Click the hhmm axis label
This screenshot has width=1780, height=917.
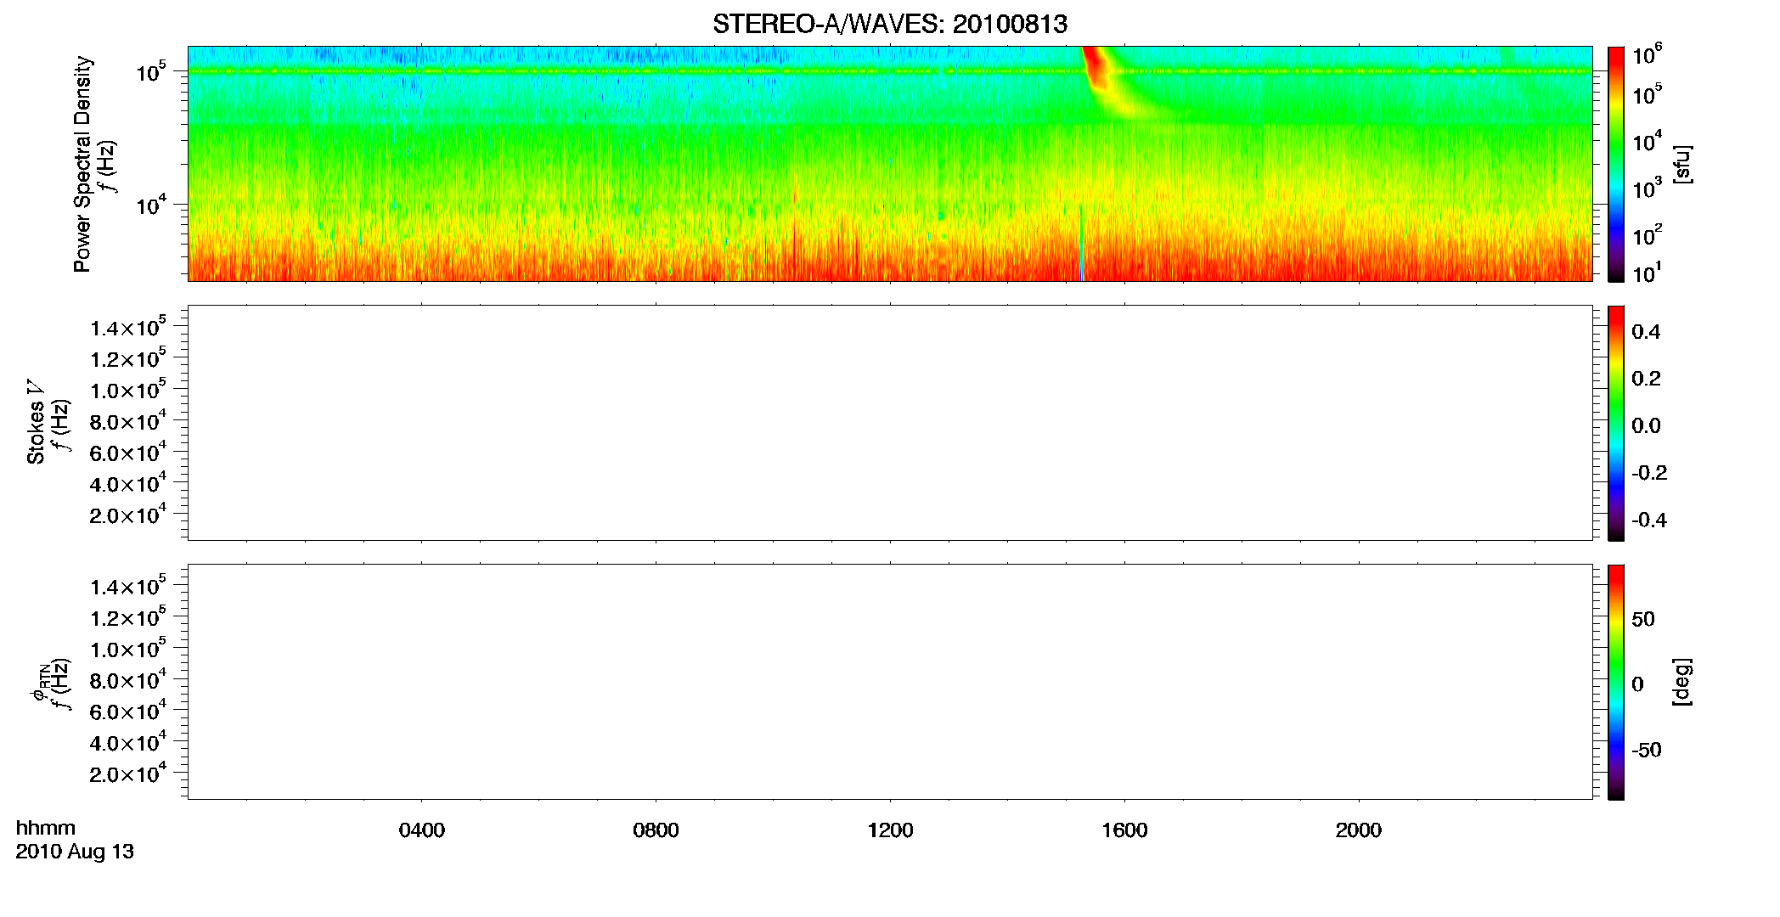point(46,828)
